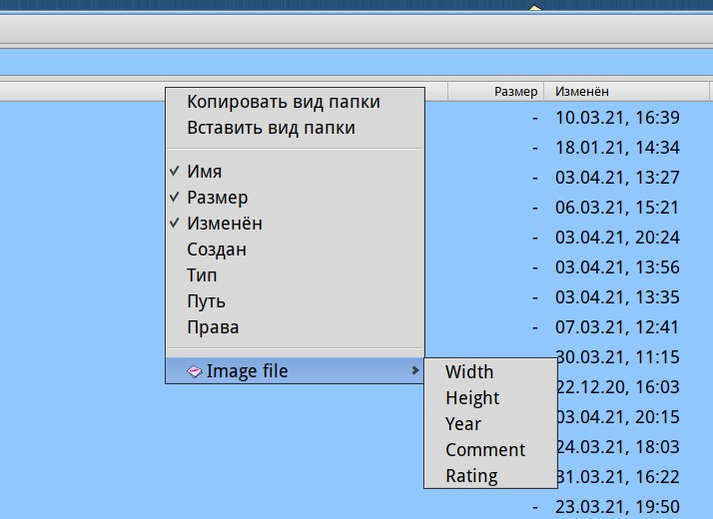Enable the Права column
This screenshot has width=713, height=519.
[296, 326]
